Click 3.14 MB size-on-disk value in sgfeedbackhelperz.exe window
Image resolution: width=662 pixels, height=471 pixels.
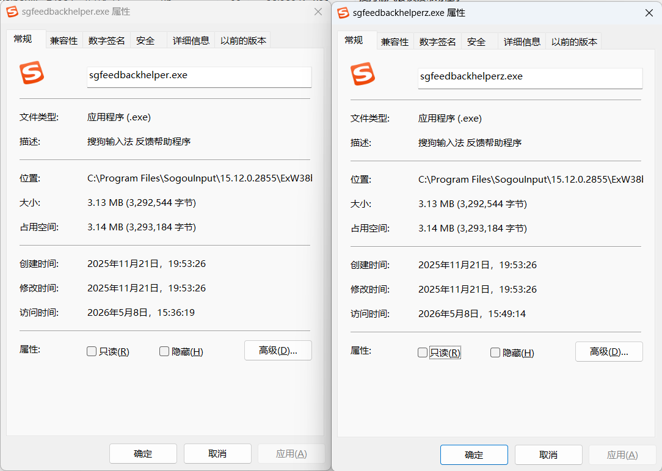473,228
